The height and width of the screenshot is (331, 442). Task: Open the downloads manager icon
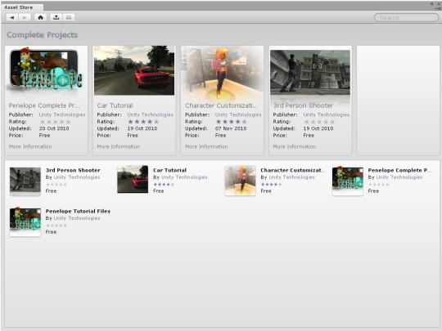coord(56,17)
